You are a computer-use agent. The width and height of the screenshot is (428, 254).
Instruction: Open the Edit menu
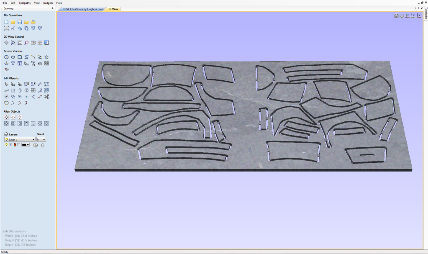[13, 3]
